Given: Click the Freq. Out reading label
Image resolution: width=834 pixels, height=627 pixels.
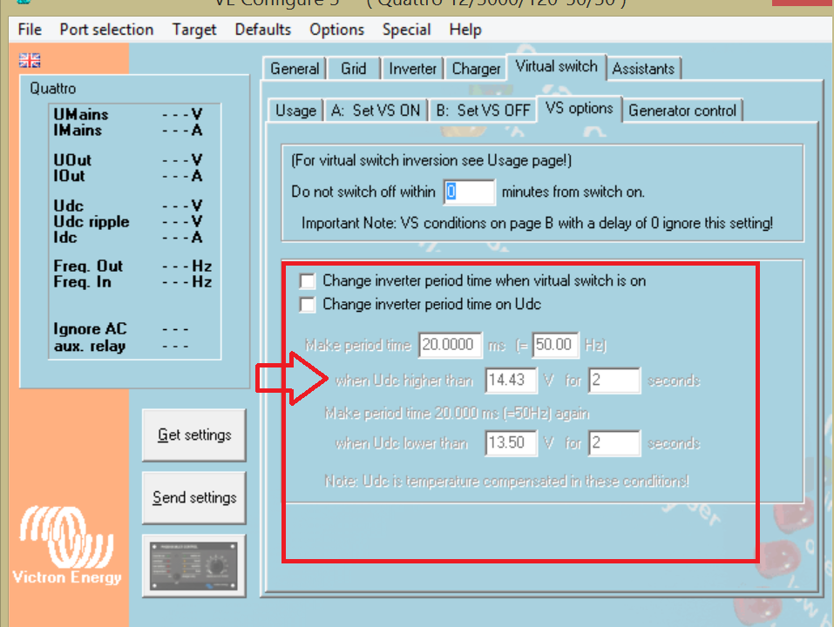Looking at the screenshot, I should pos(88,266).
